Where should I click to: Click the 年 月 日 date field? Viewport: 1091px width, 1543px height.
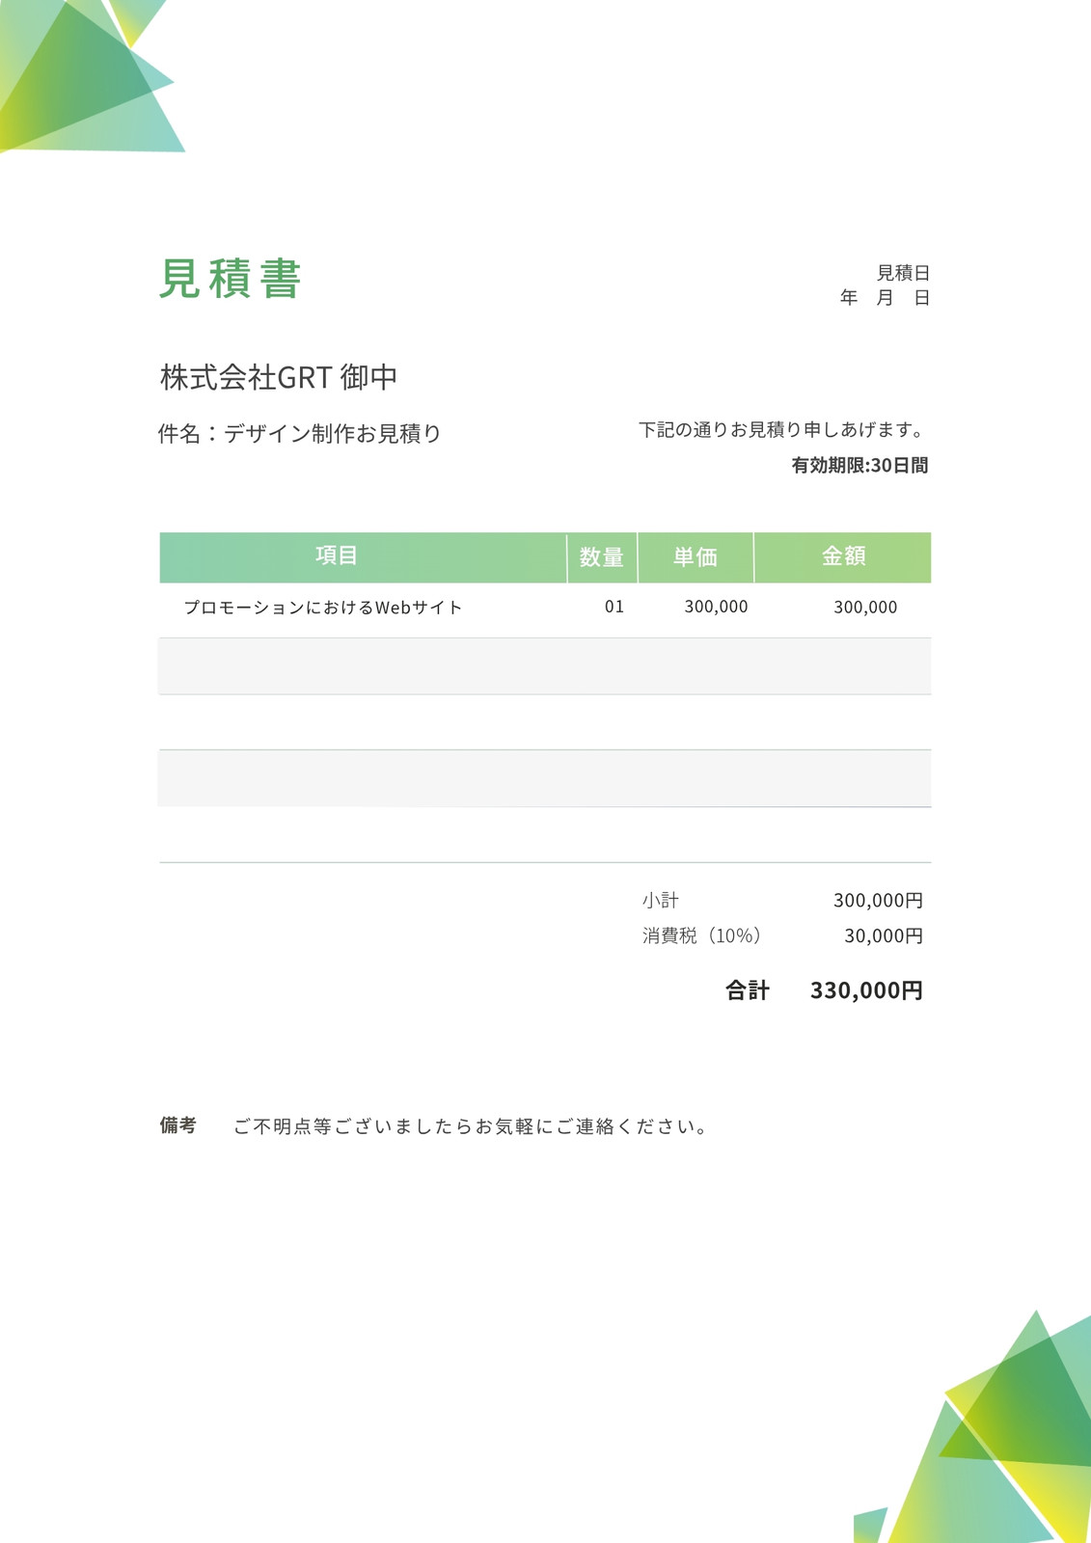coord(885,298)
